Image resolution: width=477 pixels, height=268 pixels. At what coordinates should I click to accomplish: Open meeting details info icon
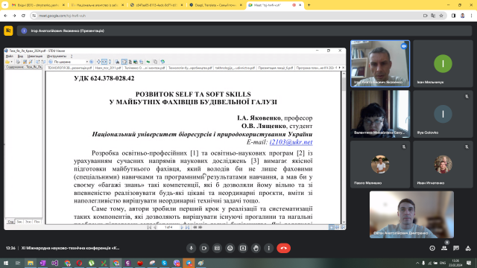pos(432,248)
